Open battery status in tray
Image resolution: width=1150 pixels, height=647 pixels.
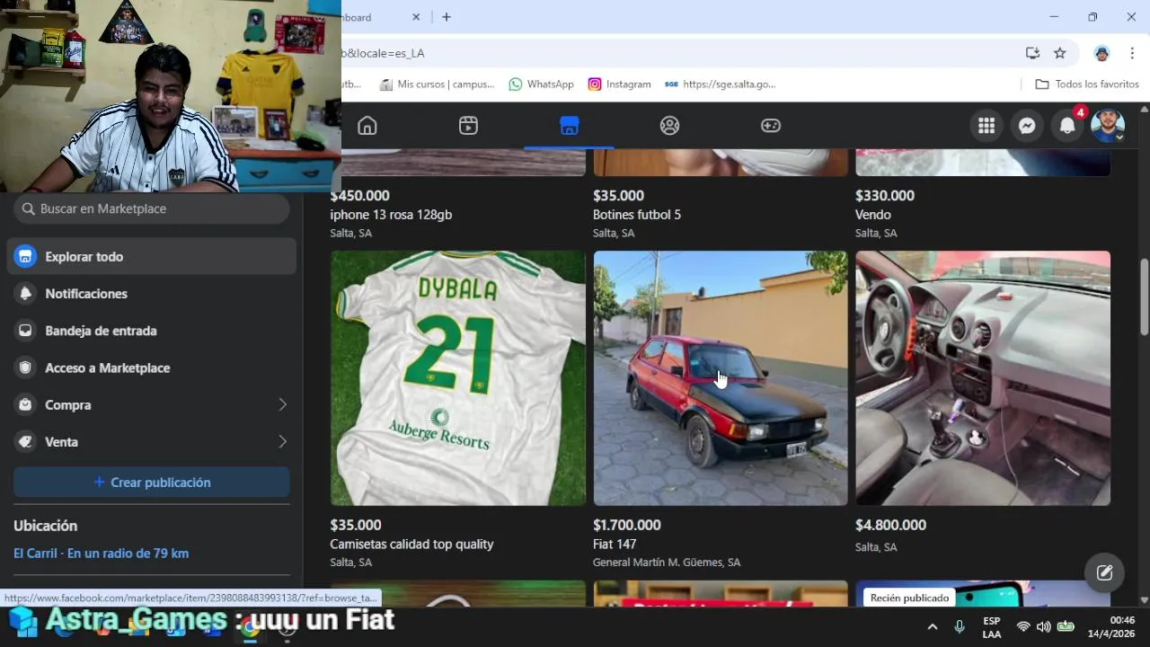click(1066, 626)
